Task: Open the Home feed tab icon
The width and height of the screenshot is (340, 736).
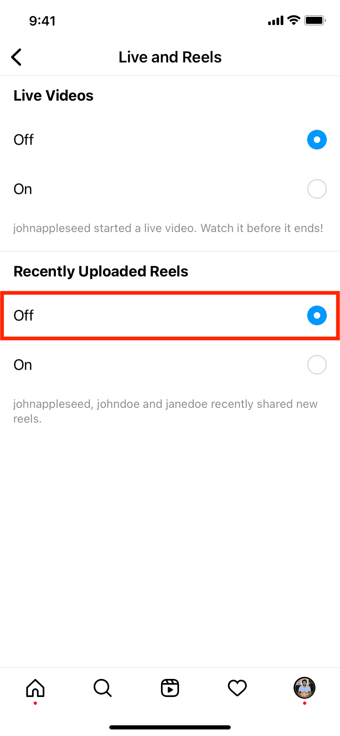Action: coord(35,688)
